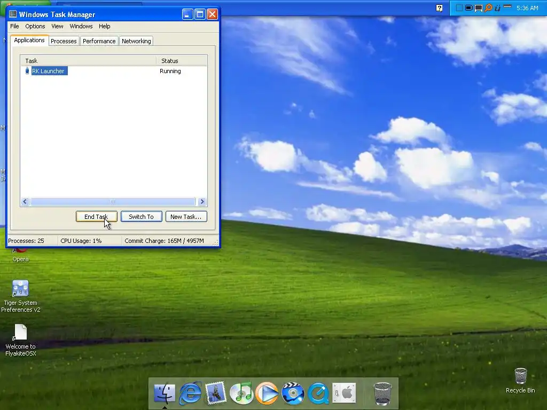Viewport: 547px width, 410px height.
Task: Minimize the Task Manager window
Action: (187, 14)
